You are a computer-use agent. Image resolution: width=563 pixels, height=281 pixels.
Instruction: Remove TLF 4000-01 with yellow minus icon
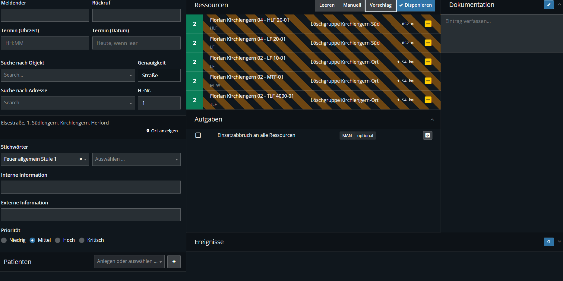tap(428, 100)
